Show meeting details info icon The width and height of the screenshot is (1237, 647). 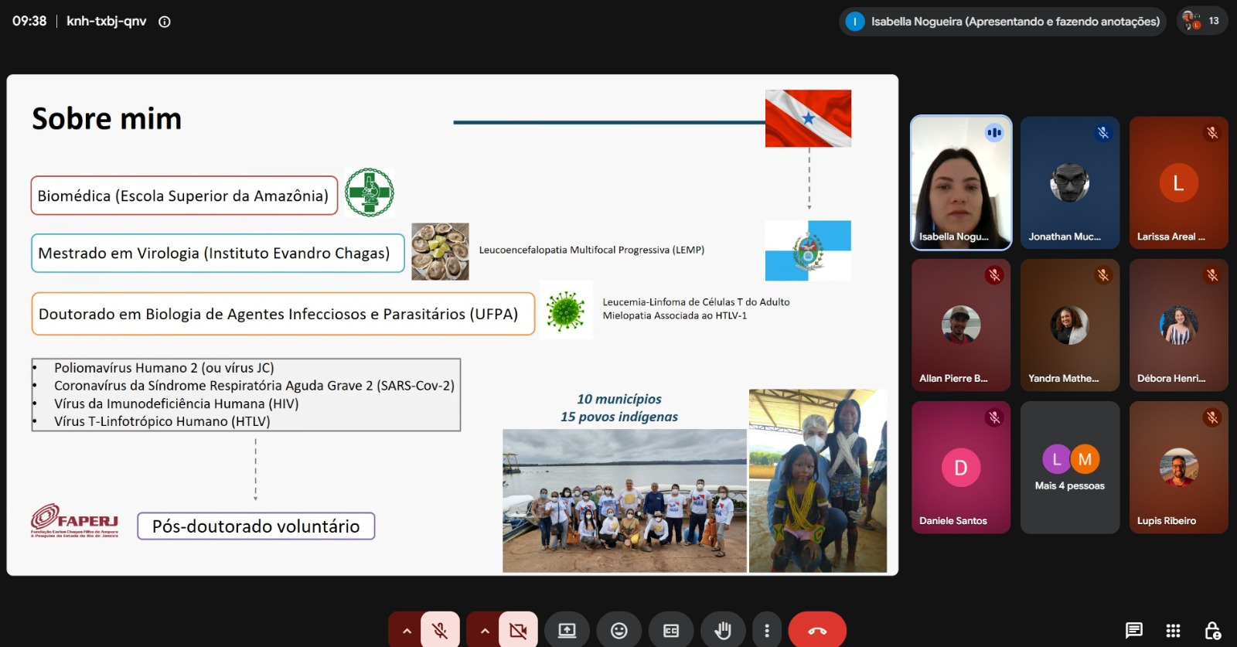(x=165, y=22)
